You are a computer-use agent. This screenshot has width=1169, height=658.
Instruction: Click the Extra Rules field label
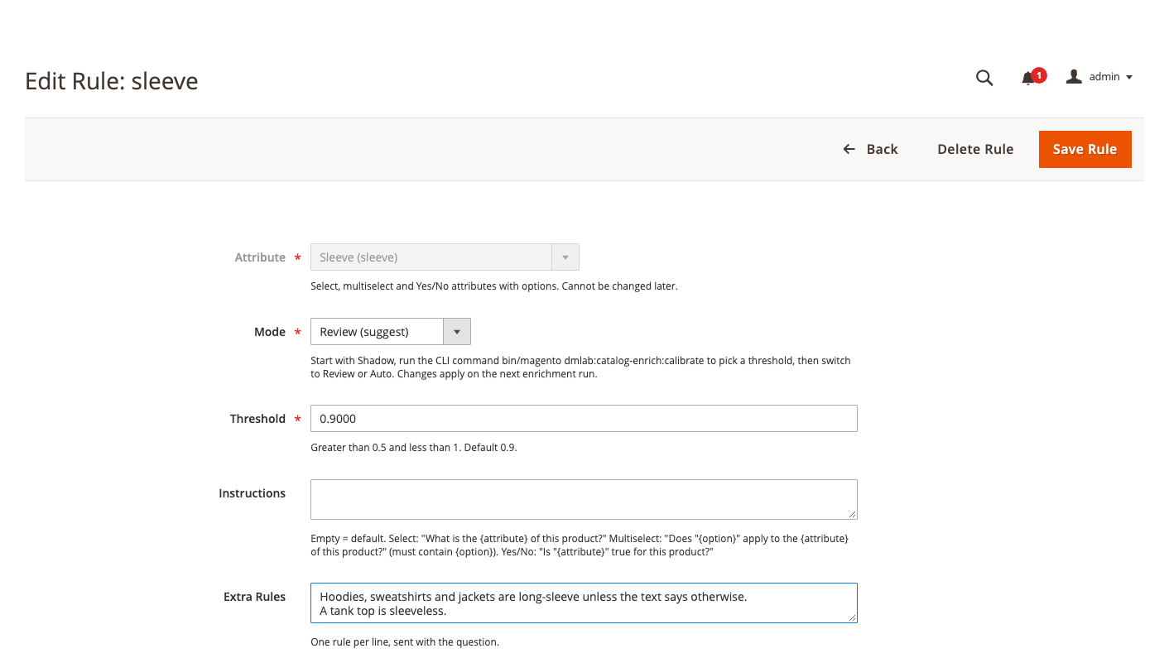pyautogui.click(x=254, y=597)
